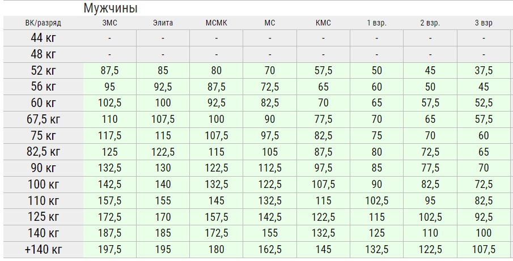The image size is (513, 261).
Task: Click the МСМК column header
Action: pos(217,23)
